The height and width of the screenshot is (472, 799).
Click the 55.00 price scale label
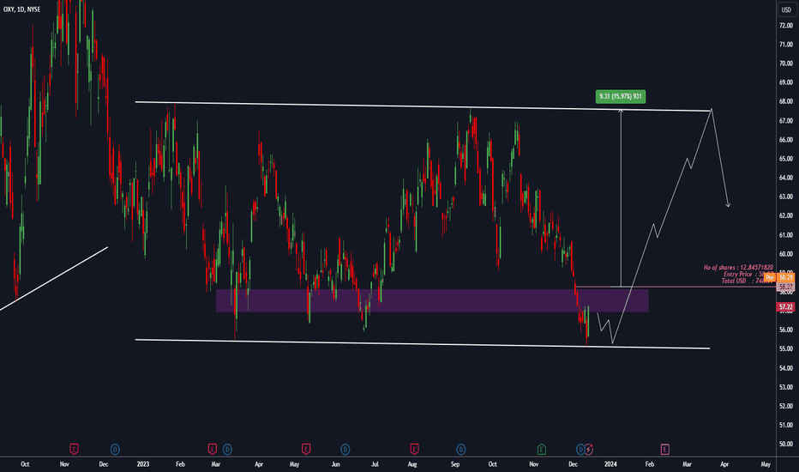[786, 349]
